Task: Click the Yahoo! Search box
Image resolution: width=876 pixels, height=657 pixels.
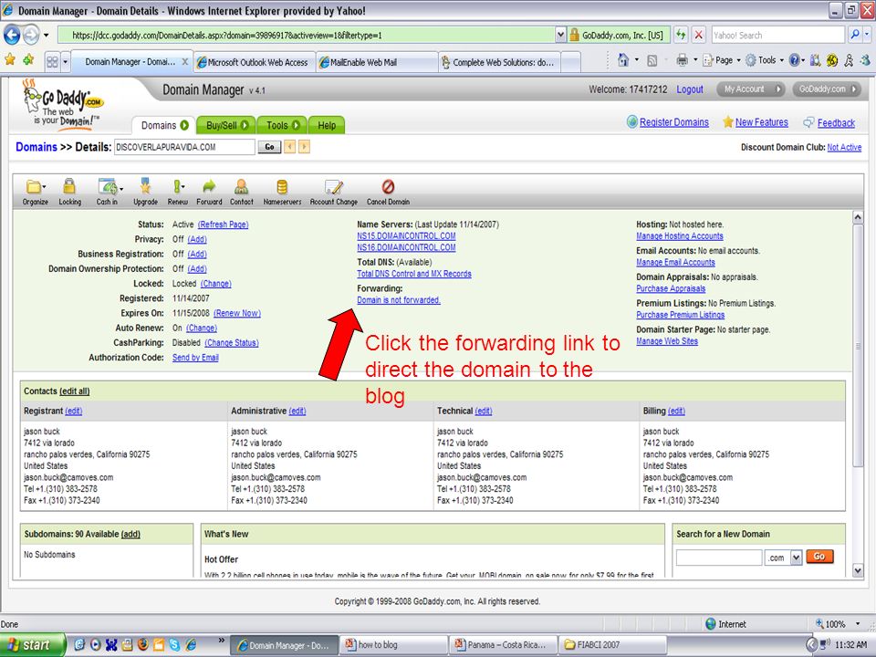Action: [778, 35]
